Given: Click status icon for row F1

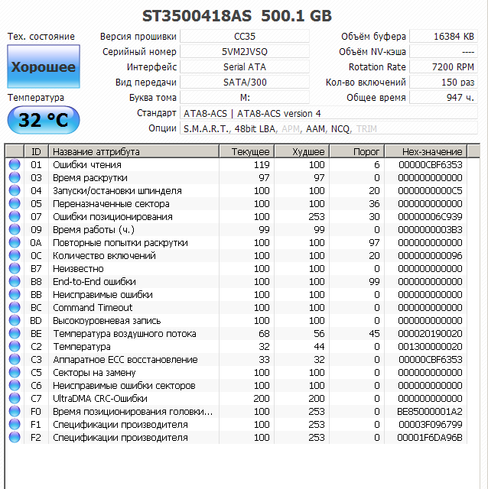Looking at the screenshot, I should [15, 425].
